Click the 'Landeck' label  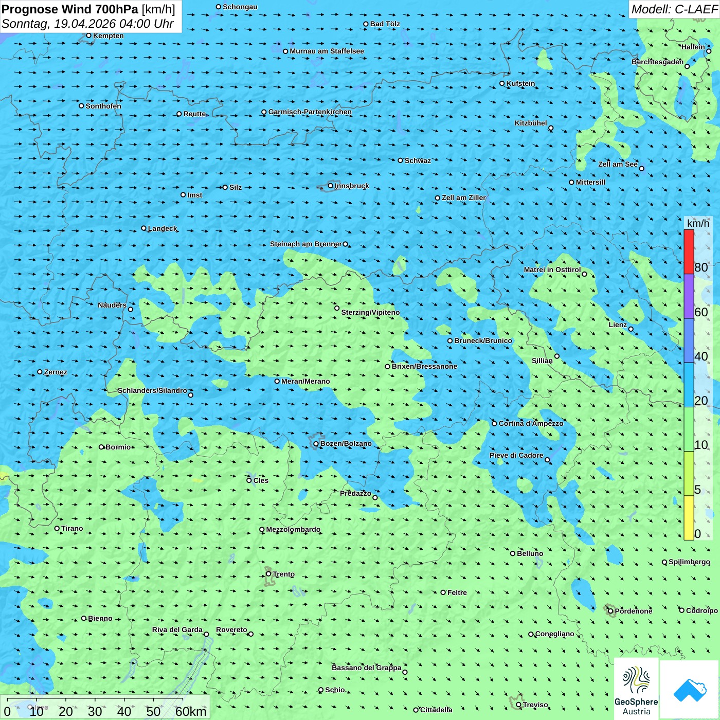[x=163, y=228]
